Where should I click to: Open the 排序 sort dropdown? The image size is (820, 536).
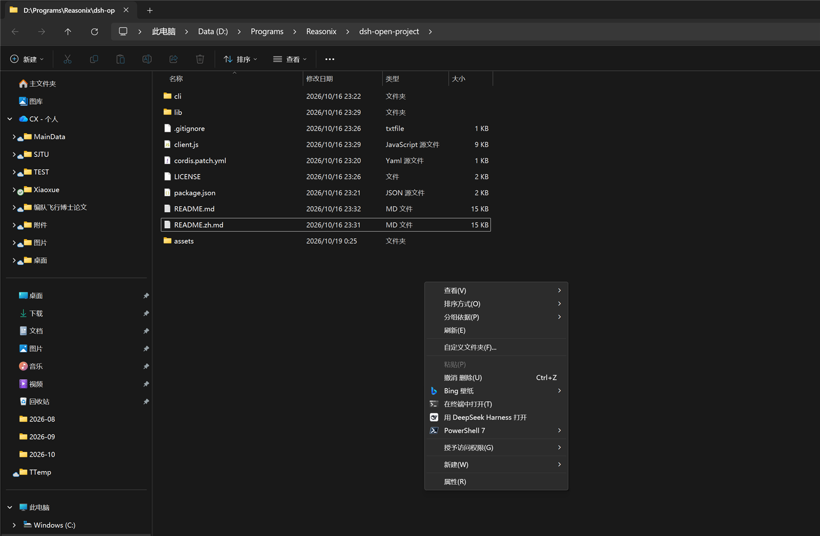pyautogui.click(x=240, y=59)
